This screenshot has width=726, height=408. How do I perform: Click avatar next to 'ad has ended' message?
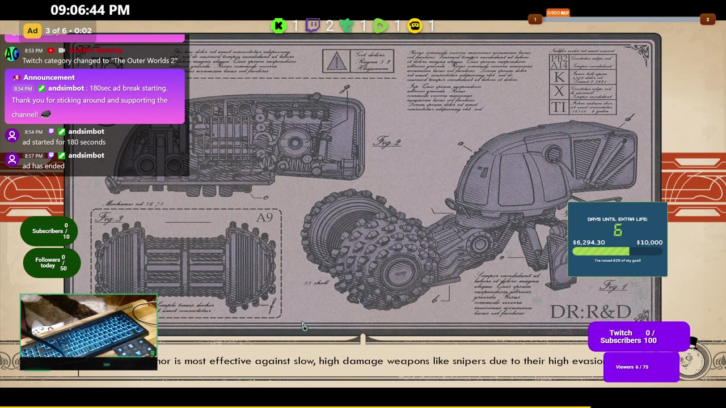[12, 160]
